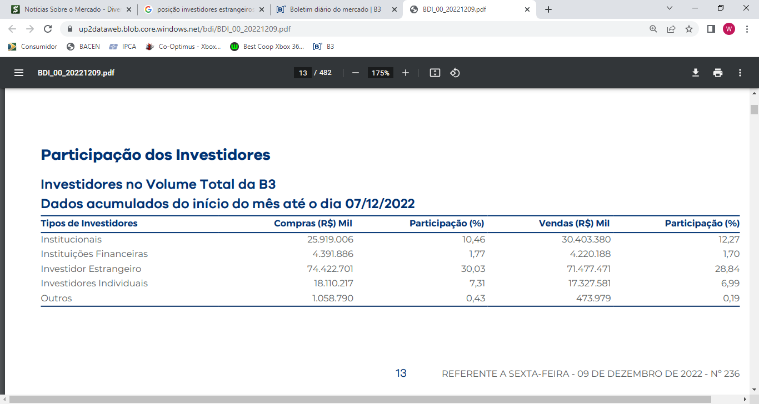Share this page using the share icon
Screen dimensions: 759x404
[x=671, y=29]
